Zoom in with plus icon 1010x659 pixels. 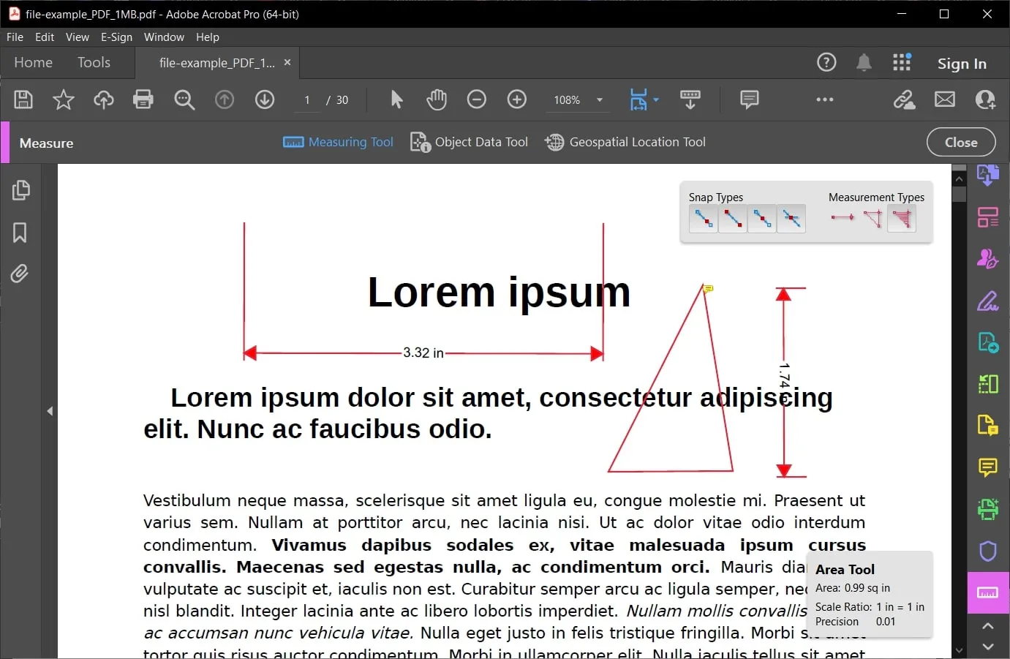517,99
